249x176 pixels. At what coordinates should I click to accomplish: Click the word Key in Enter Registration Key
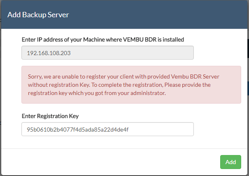coord(74,116)
